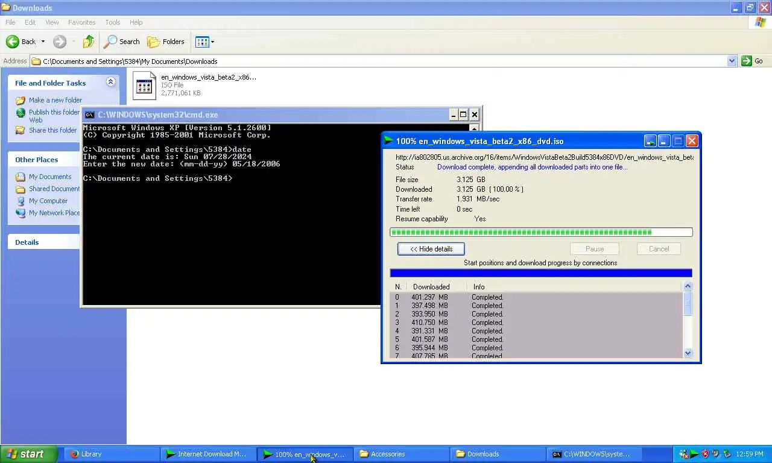Screen dimensions: 772x463
Task: Click the cmd.exe title bar system icon
Action: click(89, 115)
